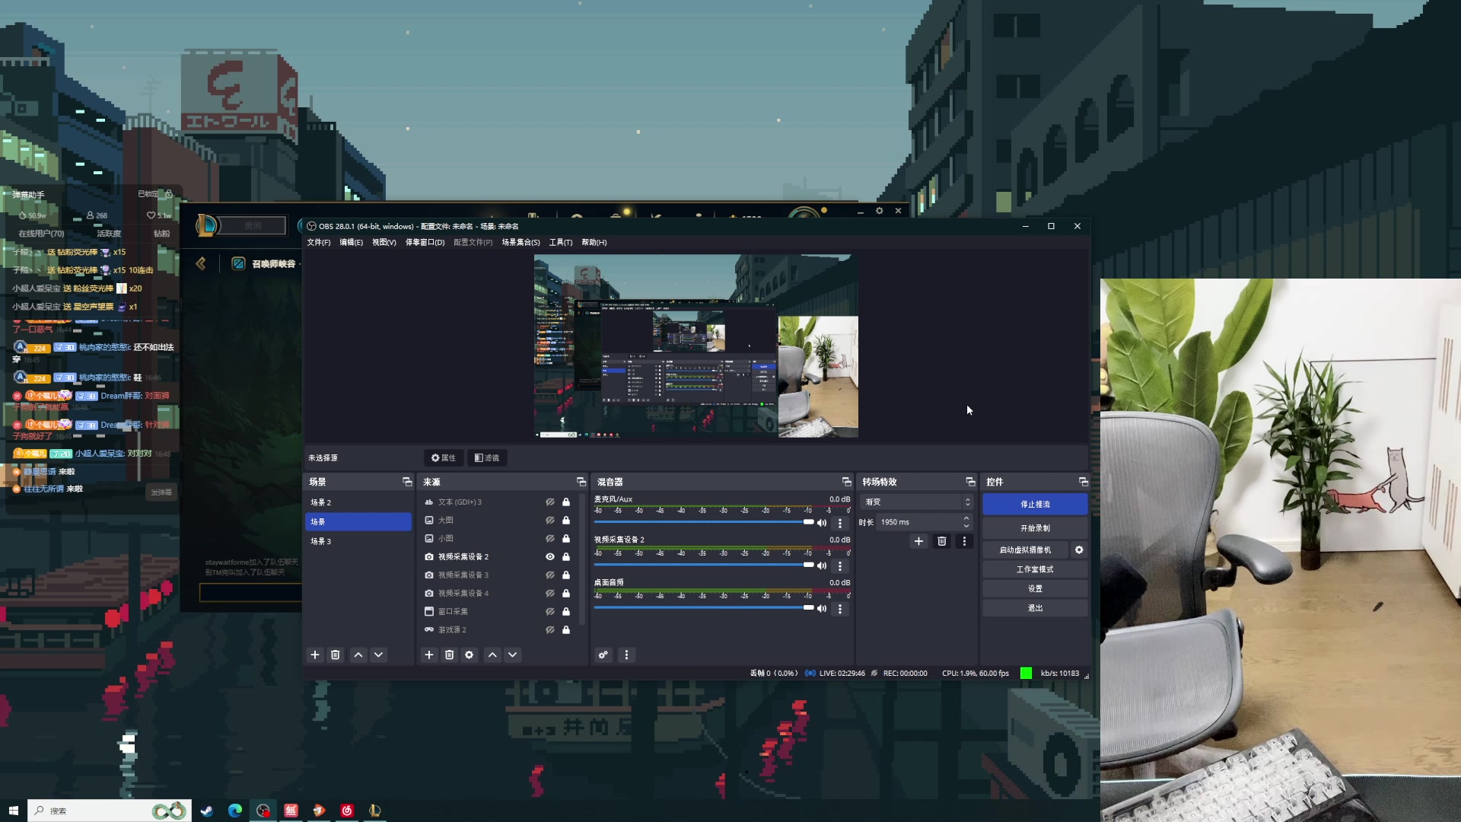The image size is (1461, 822).
Task: Show the 视频采集设备 3 source
Action: click(550, 575)
